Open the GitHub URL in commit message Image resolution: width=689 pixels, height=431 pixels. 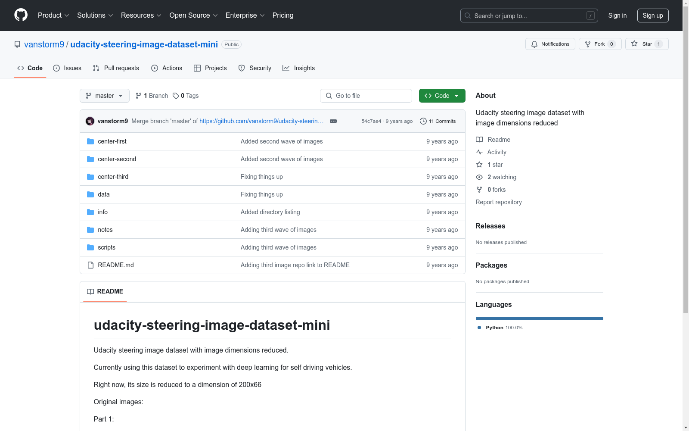coord(261,121)
